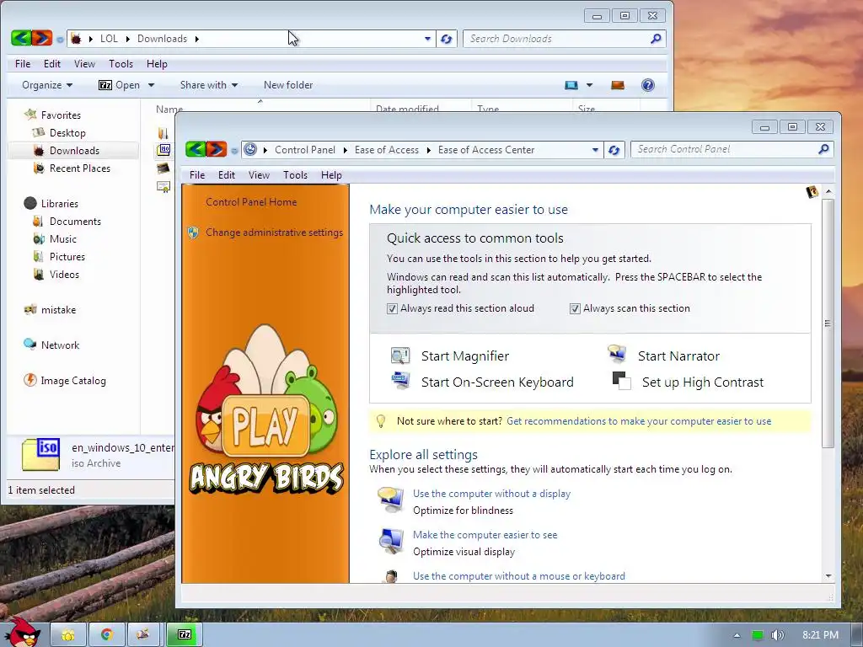Select Documents library in navigation pane
The height and width of the screenshot is (647, 863).
point(75,222)
